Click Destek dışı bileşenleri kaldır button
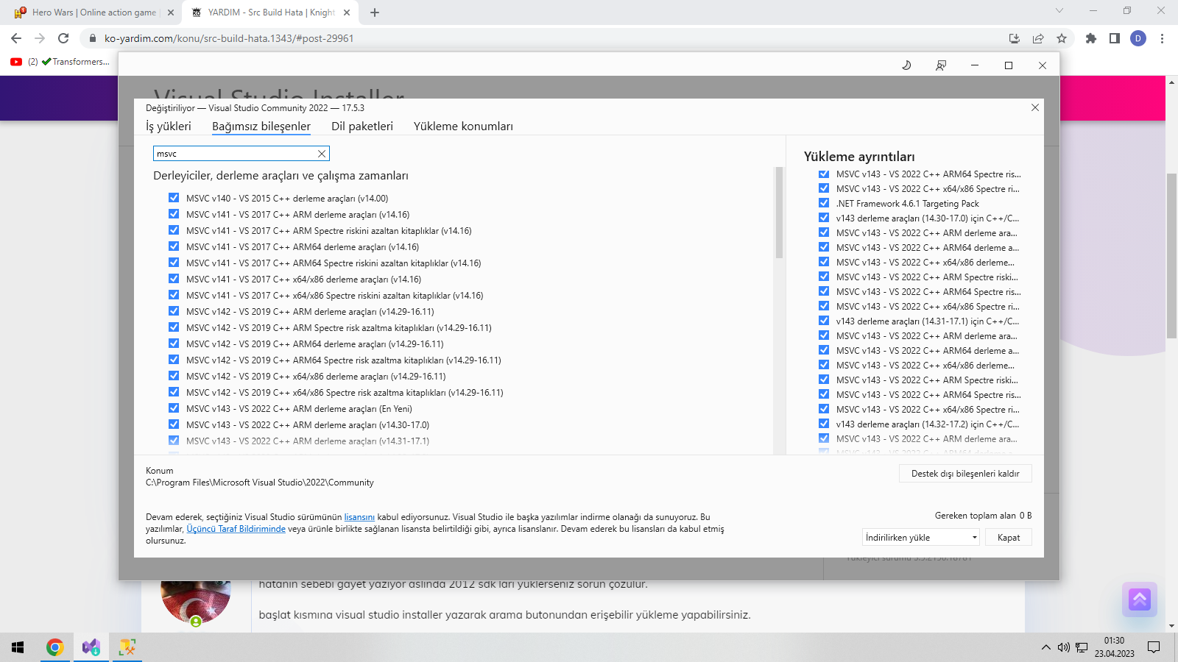 tap(965, 474)
